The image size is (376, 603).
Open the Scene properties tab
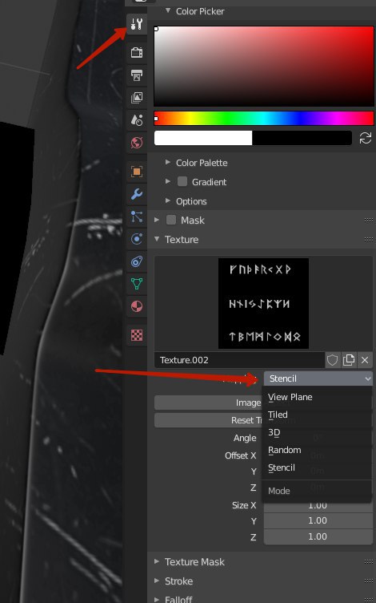pyautogui.click(x=137, y=120)
